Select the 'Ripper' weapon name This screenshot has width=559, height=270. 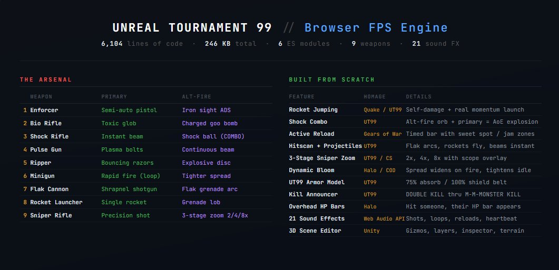(41, 163)
